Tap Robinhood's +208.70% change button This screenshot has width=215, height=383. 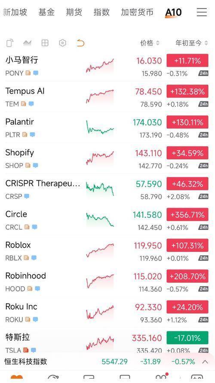point(187,276)
